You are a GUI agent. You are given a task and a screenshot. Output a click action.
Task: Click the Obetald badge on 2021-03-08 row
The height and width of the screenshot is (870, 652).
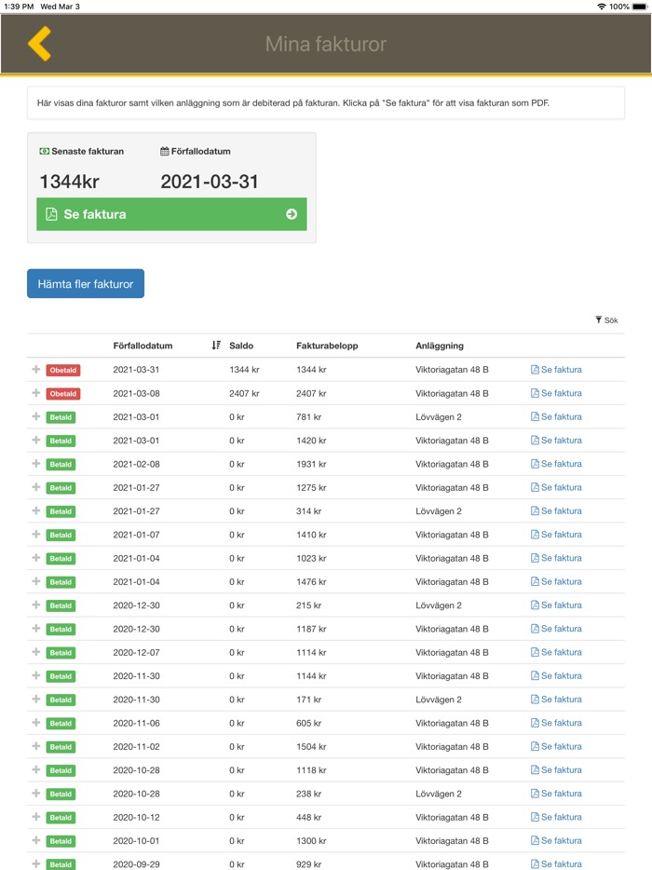[63, 394]
